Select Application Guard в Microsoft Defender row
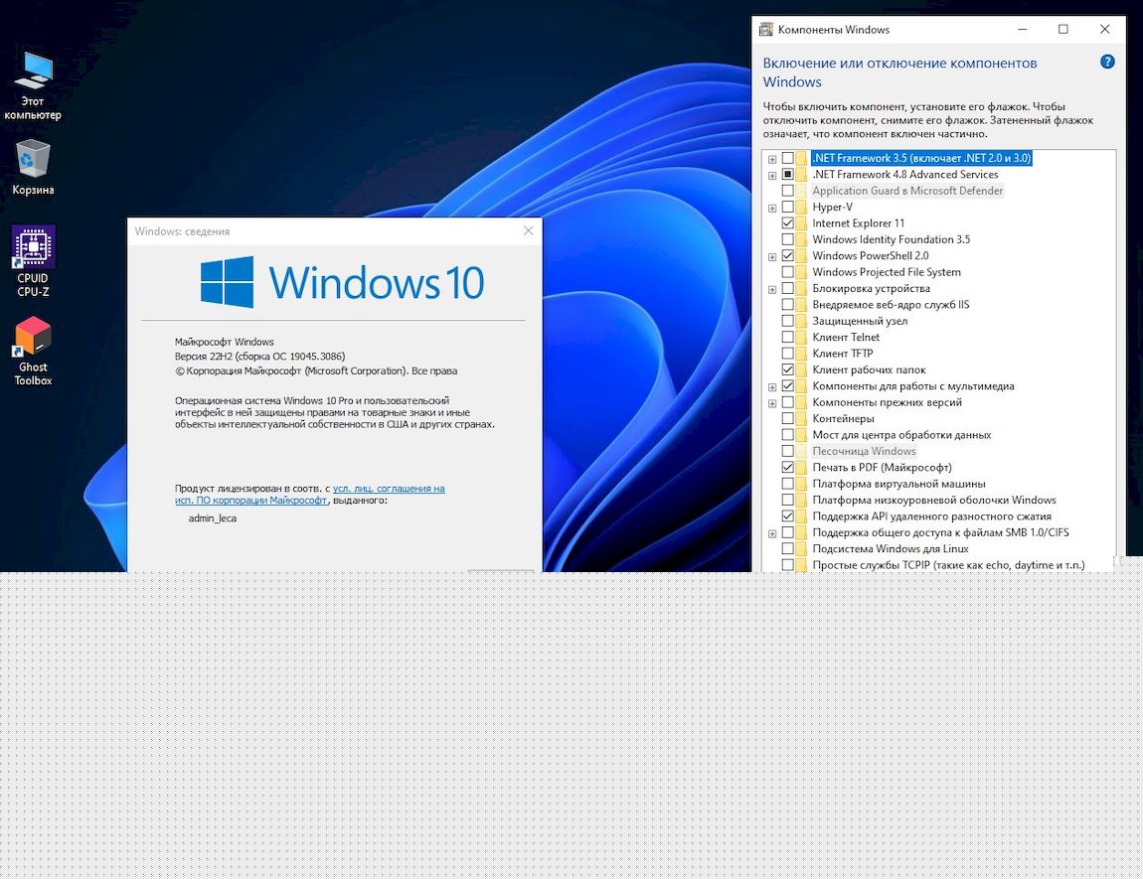 907,191
